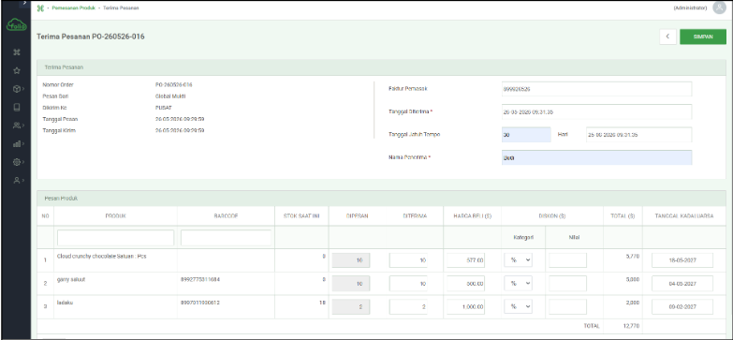733x340 pixels.
Task: Click the STOK SAAT INI column header
Action: [301, 216]
